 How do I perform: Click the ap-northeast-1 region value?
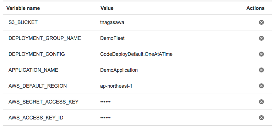click(116, 86)
